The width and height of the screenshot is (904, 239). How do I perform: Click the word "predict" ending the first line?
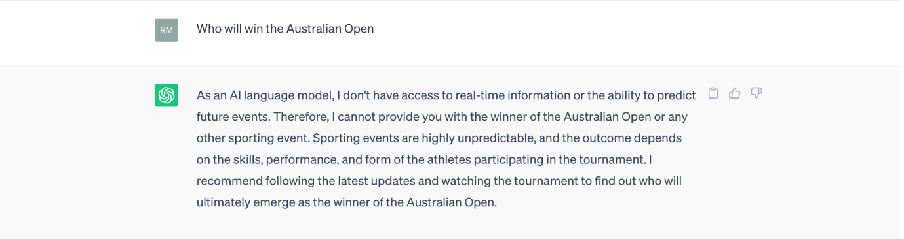(x=677, y=96)
